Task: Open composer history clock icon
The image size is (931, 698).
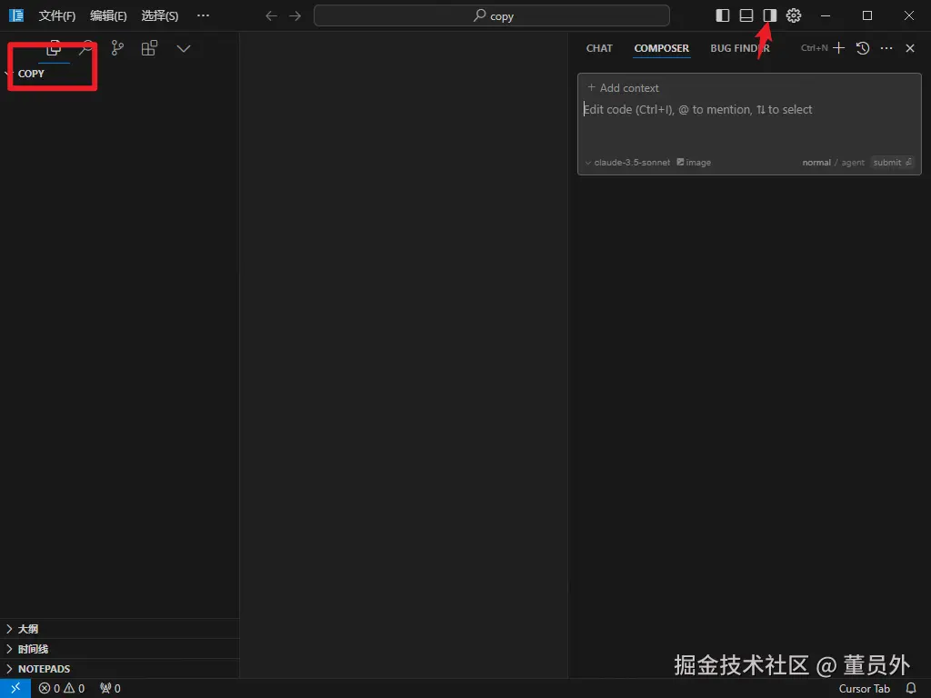Action: tap(863, 48)
